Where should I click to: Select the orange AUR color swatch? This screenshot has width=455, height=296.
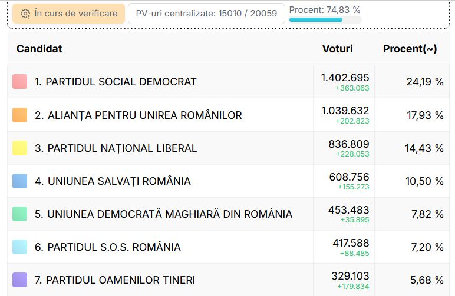19,115
